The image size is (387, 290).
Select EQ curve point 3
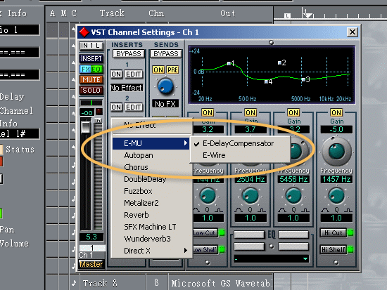pos(303,79)
